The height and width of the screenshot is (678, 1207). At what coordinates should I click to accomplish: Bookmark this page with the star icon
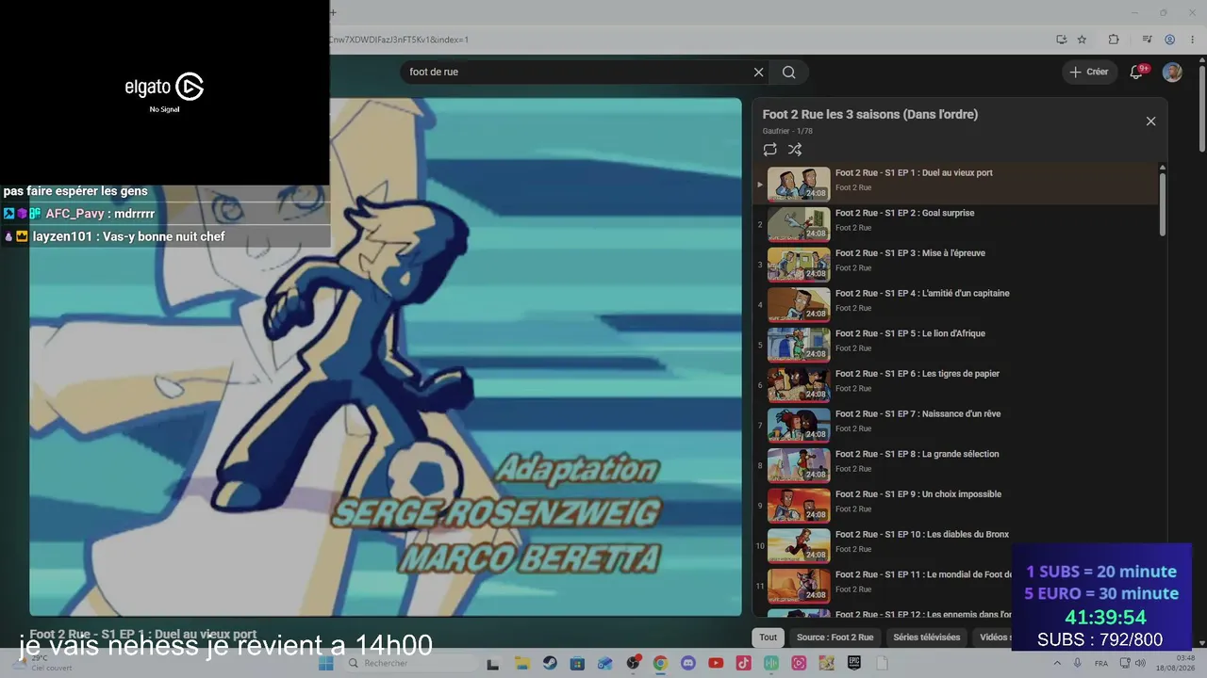tap(1082, 40)
